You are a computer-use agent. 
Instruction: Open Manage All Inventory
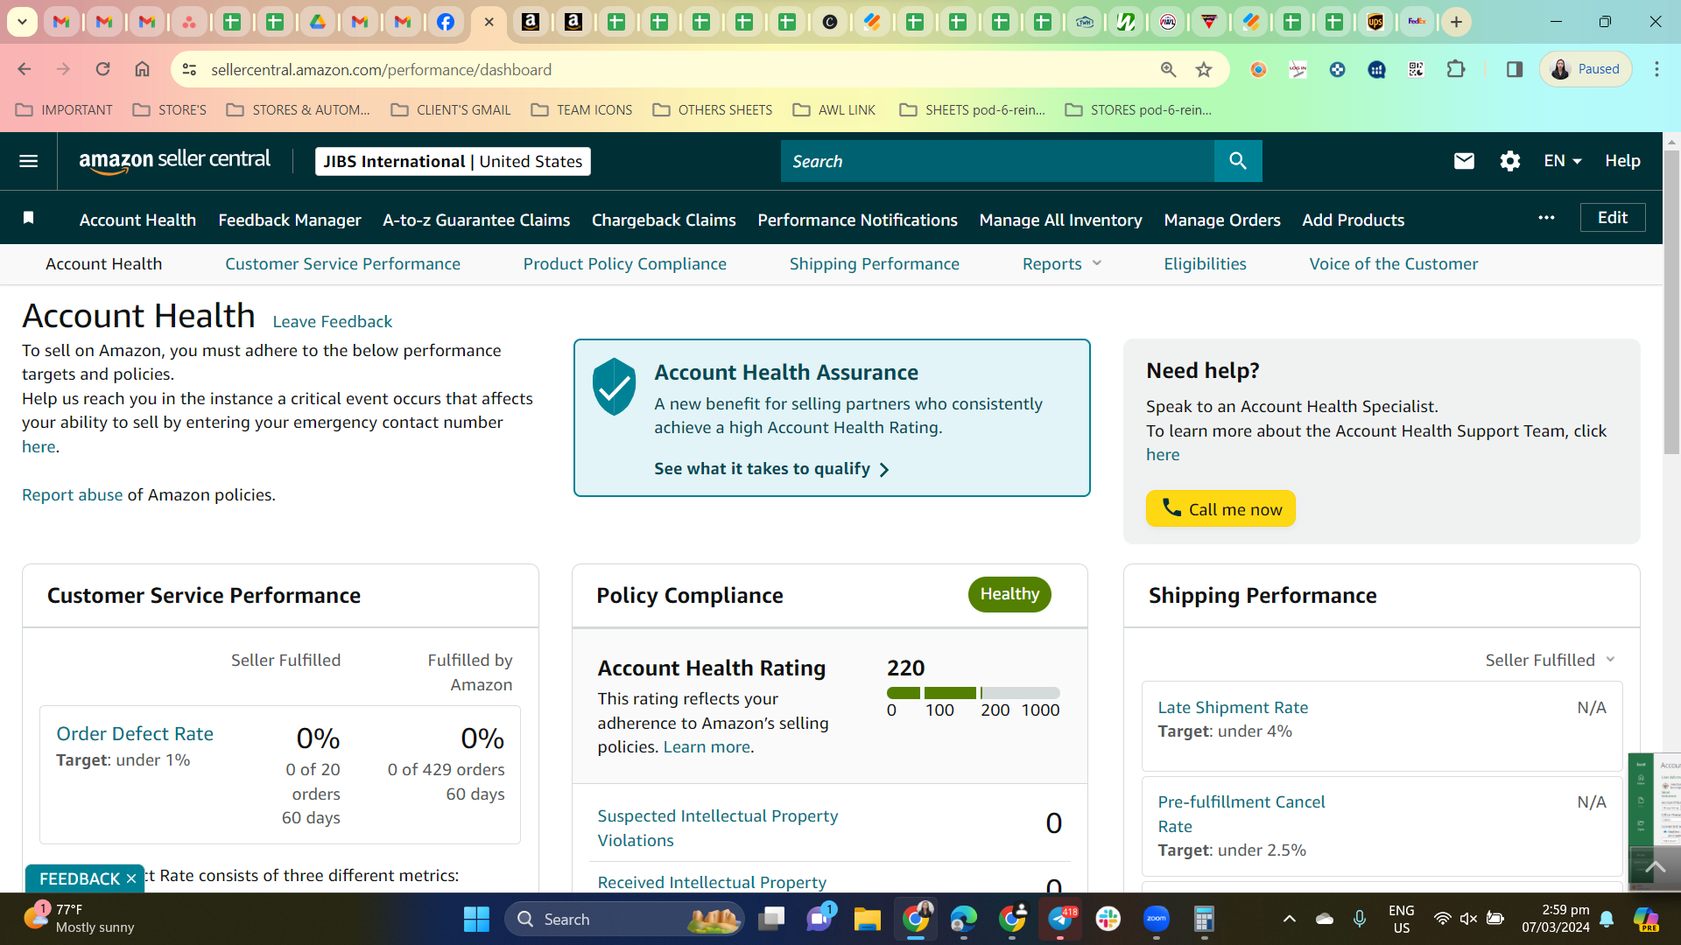[1060, 220]
